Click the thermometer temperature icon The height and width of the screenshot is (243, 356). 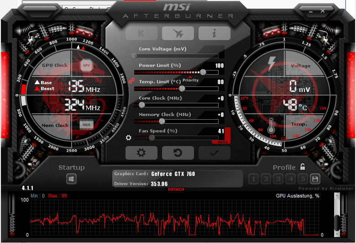pyautogui.click(x=271, y=126)
